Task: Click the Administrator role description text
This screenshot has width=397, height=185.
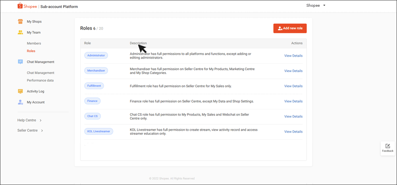Action: [x=191, y=56]
